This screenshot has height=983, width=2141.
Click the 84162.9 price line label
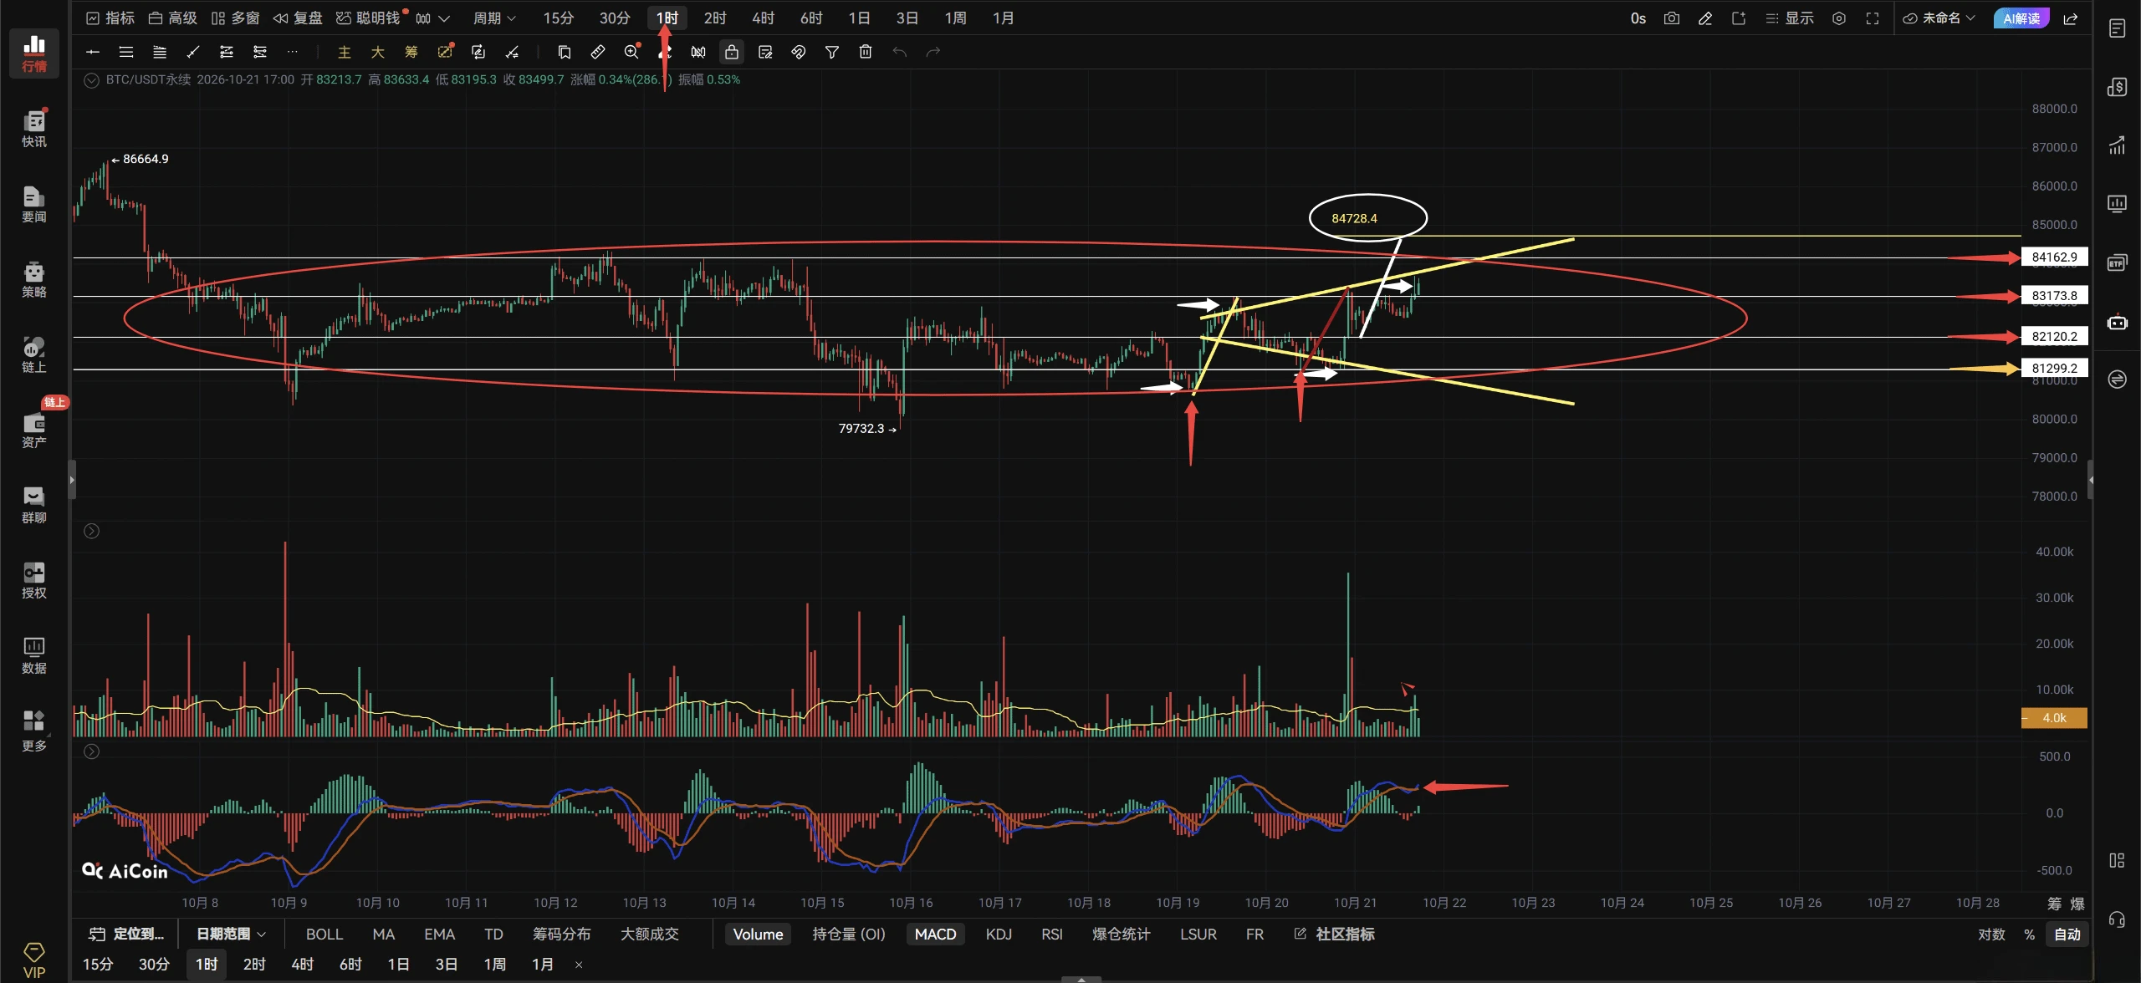(2054, 257)
